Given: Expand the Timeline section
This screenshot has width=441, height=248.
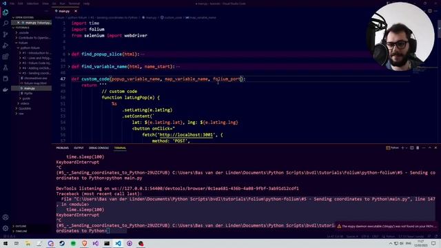Looking at the screenshot, I should tap(21, 231).
